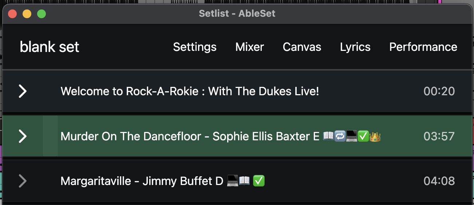Jump to the Welcome to Rock-A-Rokie song title

190,91
